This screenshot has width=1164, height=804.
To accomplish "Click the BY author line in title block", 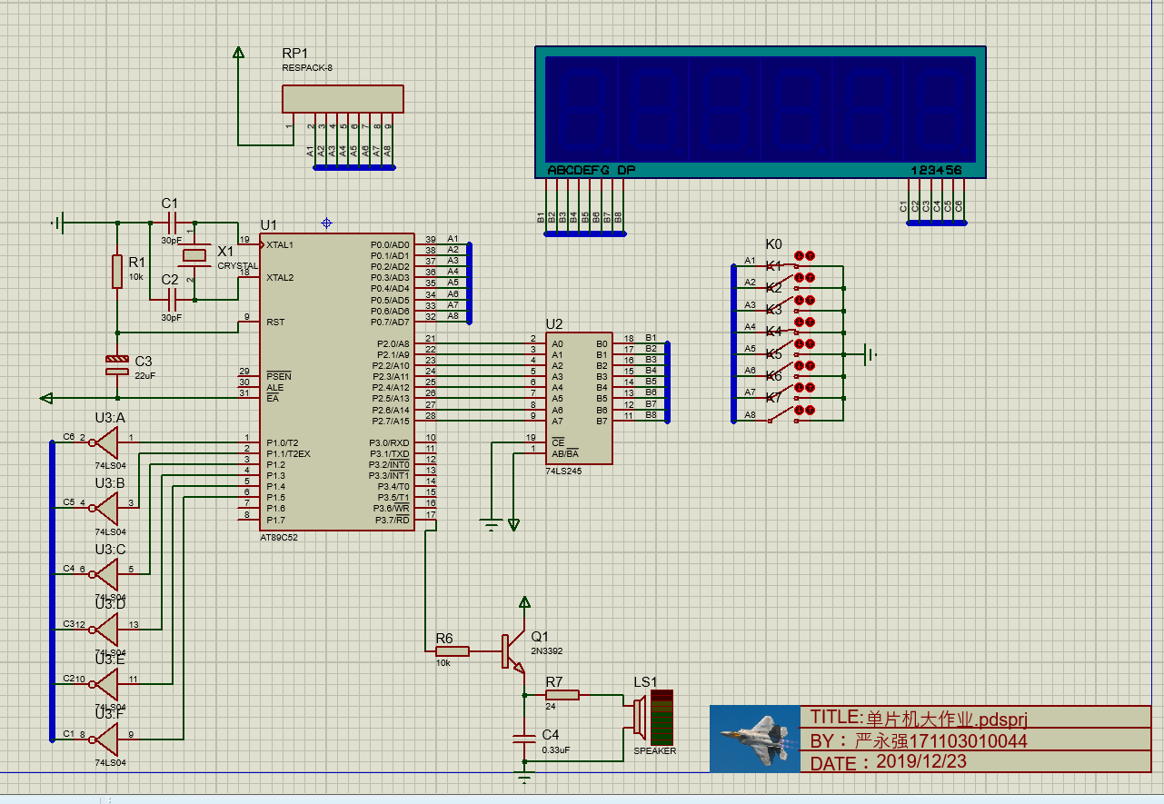I will coord(919,741).
